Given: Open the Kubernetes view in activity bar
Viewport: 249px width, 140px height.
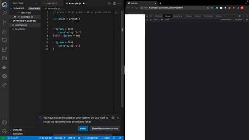Looking at the screenshot, I should (x=4, y=76).
